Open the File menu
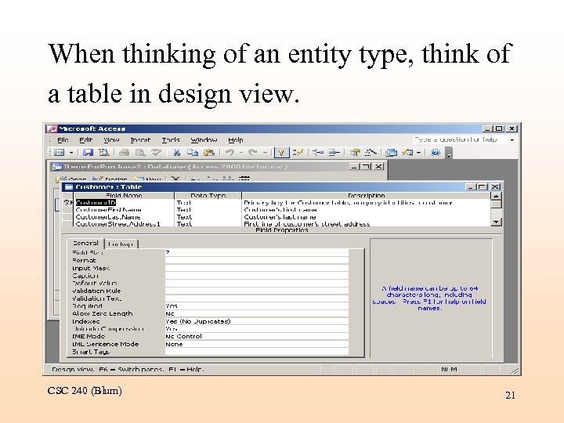 click(63, 140)
